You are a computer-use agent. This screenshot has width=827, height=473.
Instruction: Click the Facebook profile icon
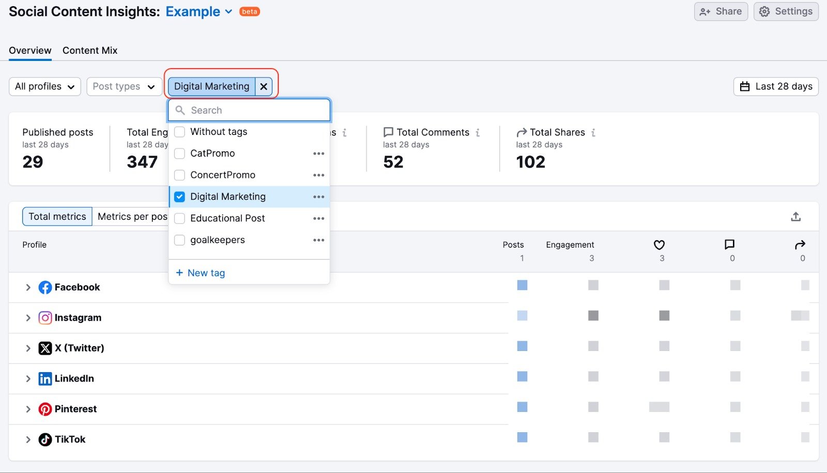coord(45,287)
